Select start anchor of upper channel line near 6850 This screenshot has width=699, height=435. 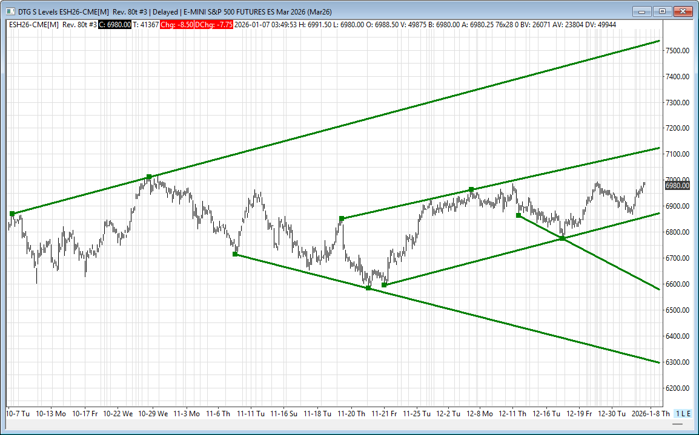(x=342, y=218)
